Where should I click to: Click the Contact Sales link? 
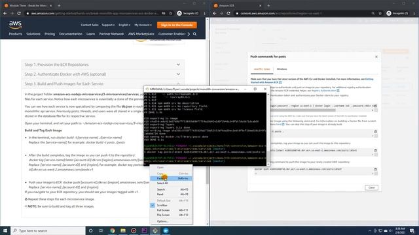pyautogui.click(x=90, y=25)
